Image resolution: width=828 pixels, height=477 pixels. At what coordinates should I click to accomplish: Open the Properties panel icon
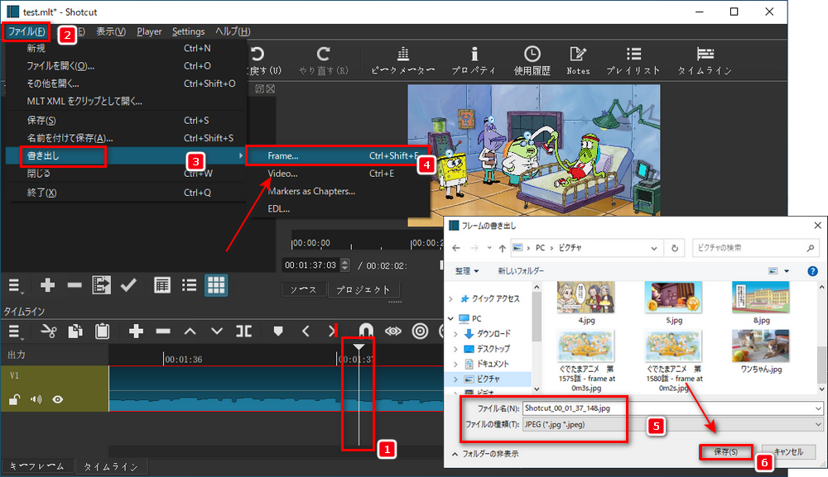(x=474, y=60)
